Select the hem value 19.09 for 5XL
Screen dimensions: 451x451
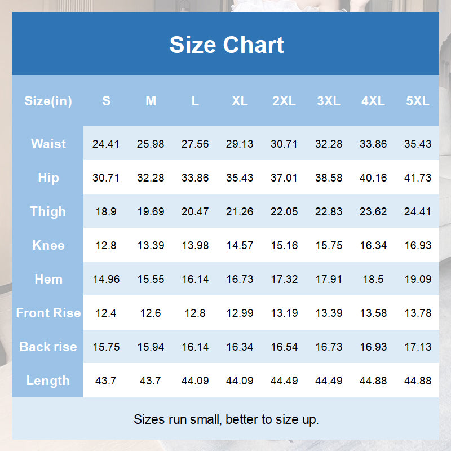coord(418,279)
